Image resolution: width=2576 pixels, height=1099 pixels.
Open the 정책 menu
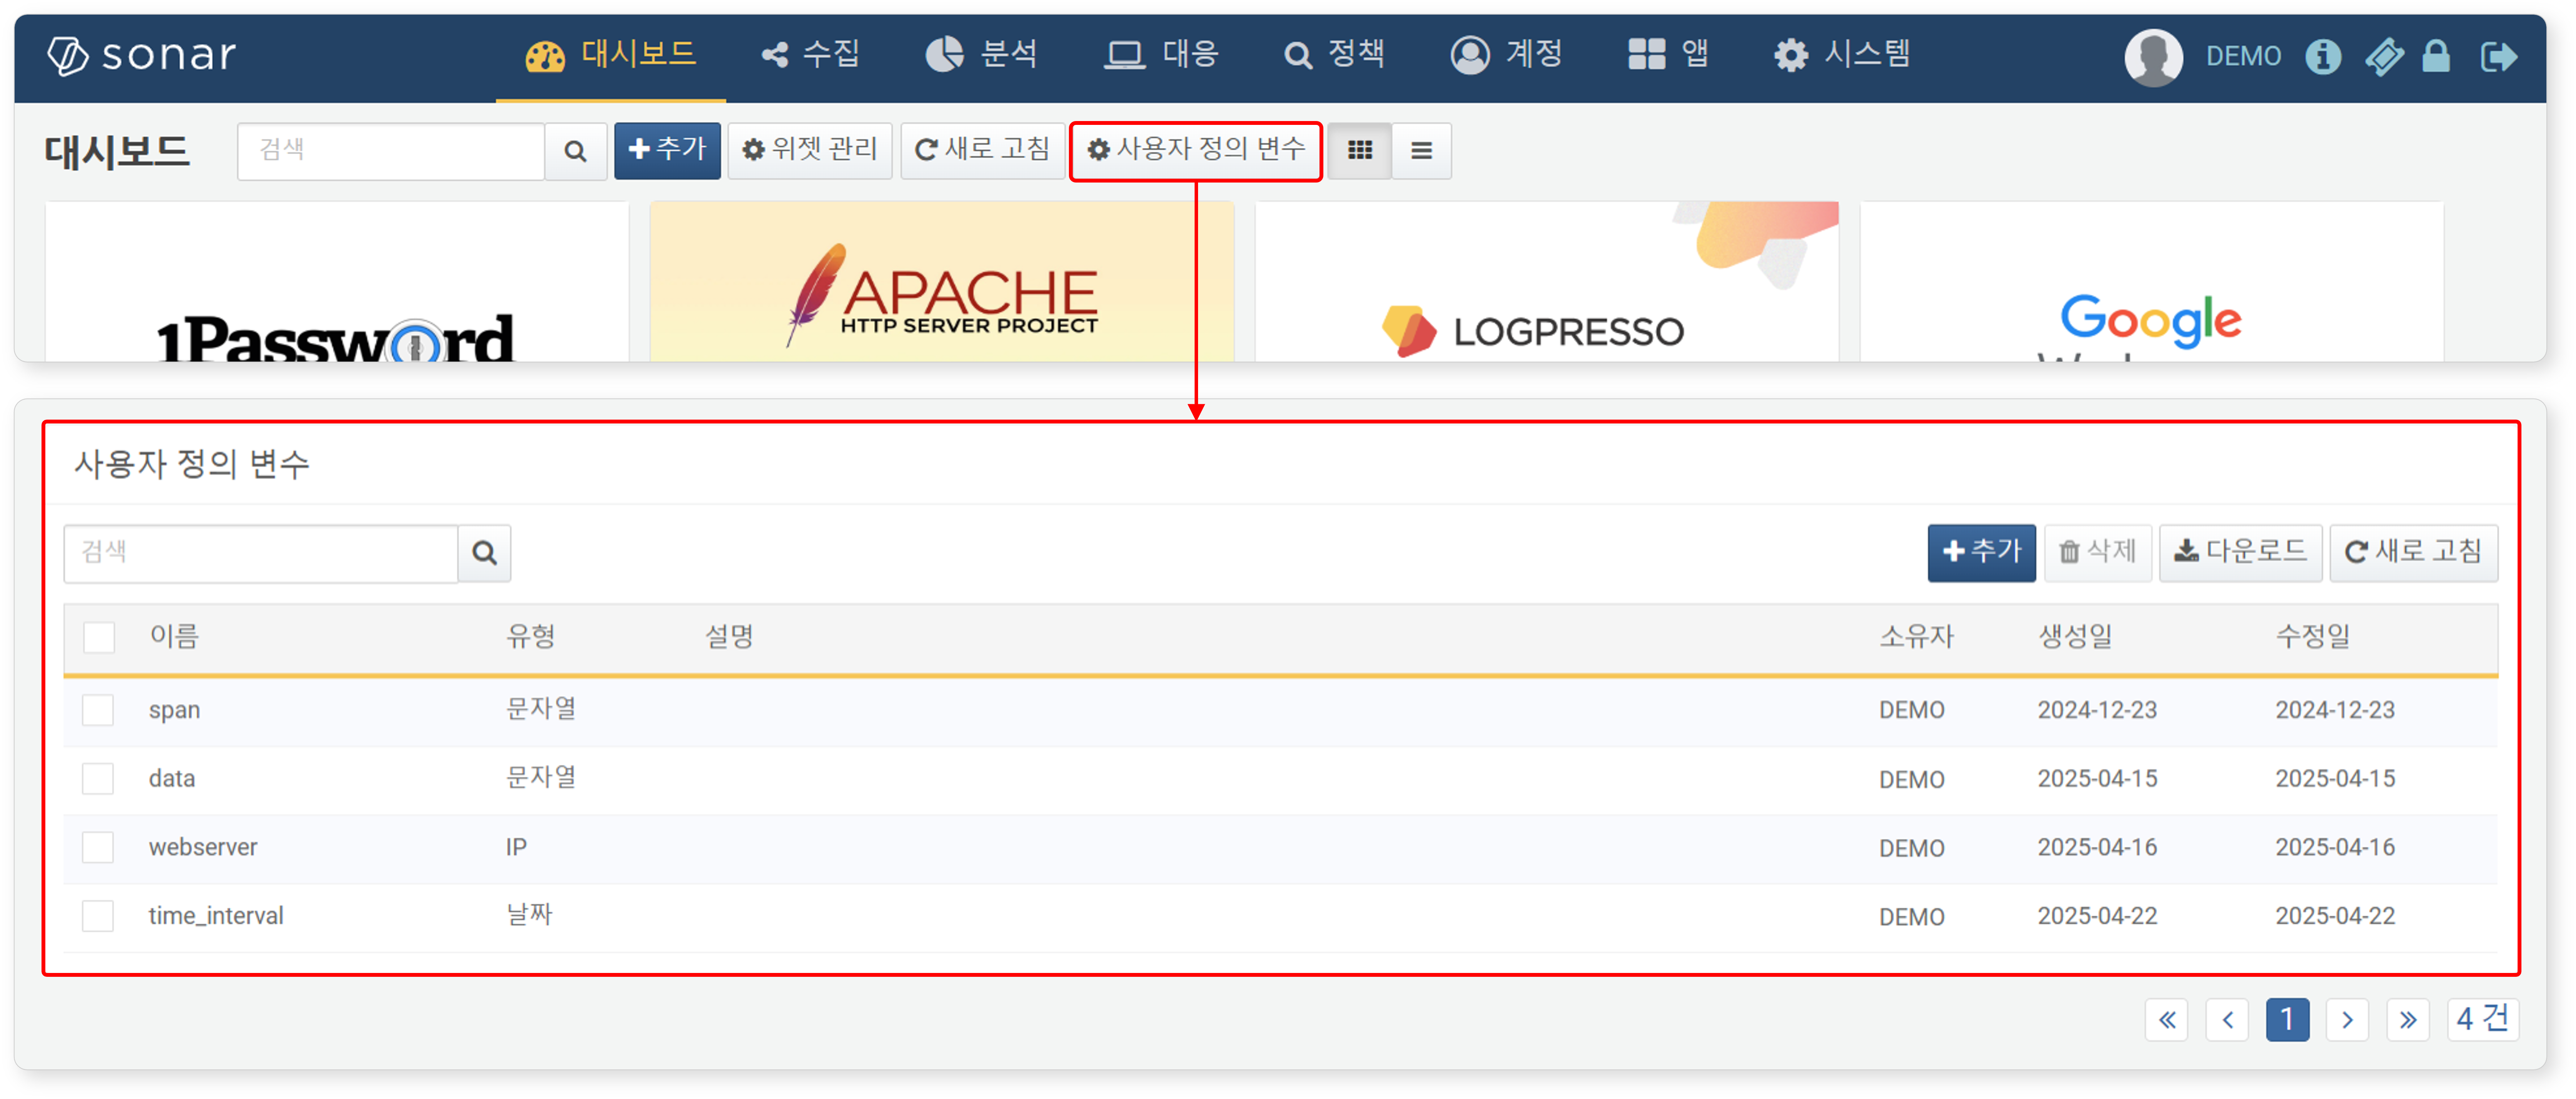[1334, 55]
